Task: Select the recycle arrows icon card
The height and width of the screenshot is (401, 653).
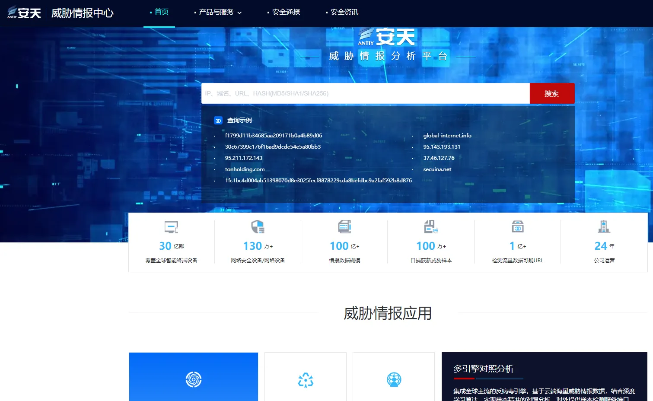Action: point(306,377)
